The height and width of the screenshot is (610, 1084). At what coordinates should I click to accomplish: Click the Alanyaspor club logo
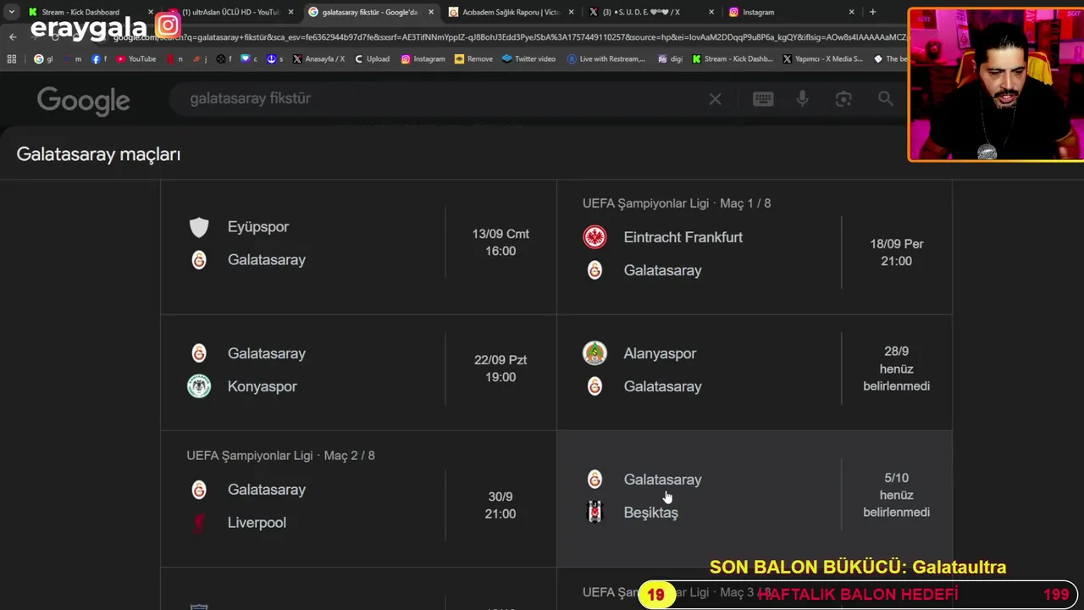(595, 353)
